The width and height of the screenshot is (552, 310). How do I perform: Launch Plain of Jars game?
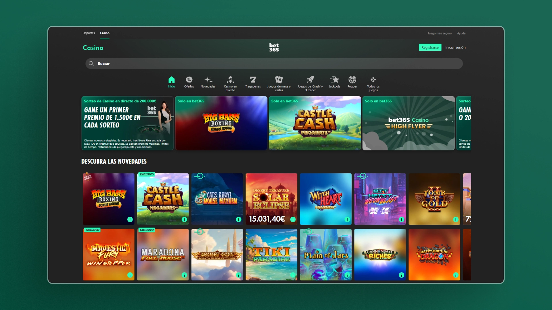click(326, 255)
